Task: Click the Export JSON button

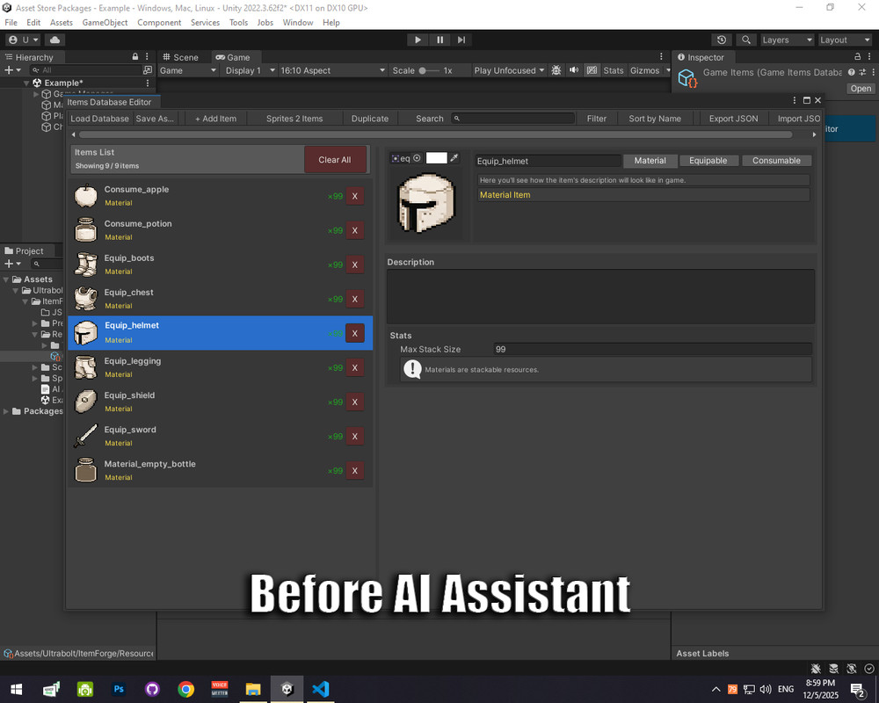Action: click(x=733, y=118)
